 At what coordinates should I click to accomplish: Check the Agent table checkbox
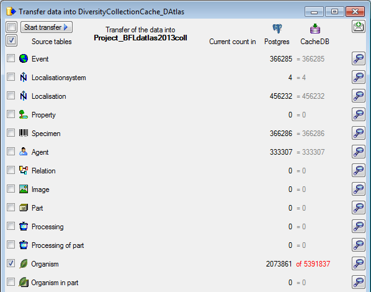coord(11,152)
